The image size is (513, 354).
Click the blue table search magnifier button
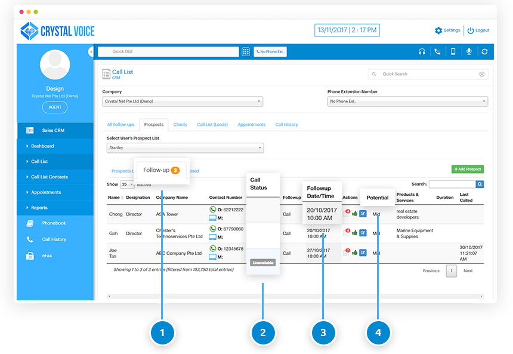coord(480,184)
